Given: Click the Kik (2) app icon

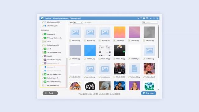Looking at the screenshot, I should coord(45,41).
